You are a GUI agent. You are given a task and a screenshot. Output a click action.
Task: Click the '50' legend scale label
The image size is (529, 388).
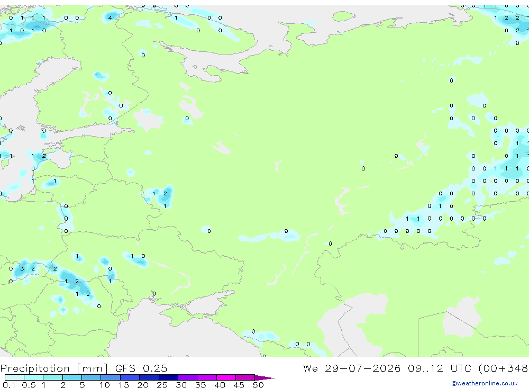(258, 385)
